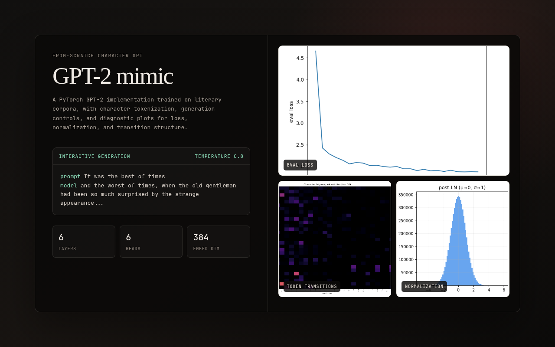Screen dimensions: 555x347
Task: Click the 6 LAYERS stat card
Action: pyautogui.click(x=84, y=242)
